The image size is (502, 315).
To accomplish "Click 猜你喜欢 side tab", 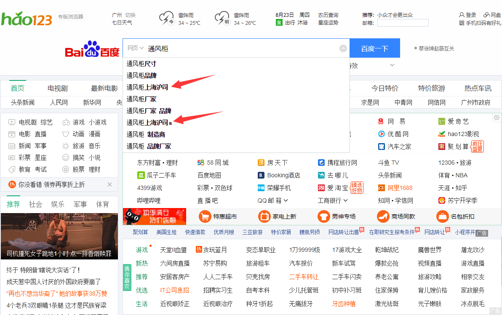I will coord(127,278).
